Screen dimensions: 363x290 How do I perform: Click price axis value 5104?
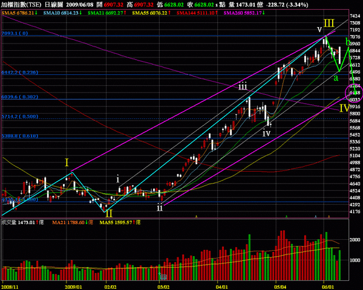355,156
